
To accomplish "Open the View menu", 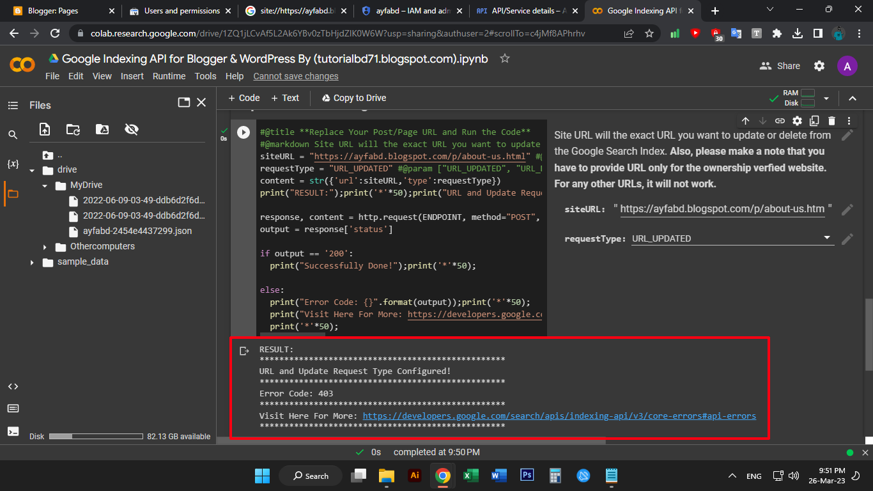I will [x=102, y=76].
